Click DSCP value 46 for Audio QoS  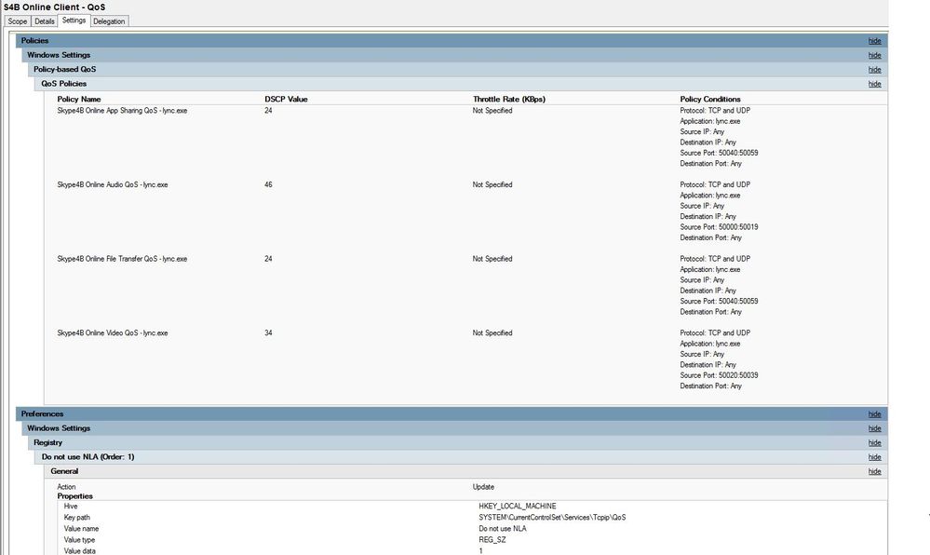pyautogui.click(x=269, y=184)
